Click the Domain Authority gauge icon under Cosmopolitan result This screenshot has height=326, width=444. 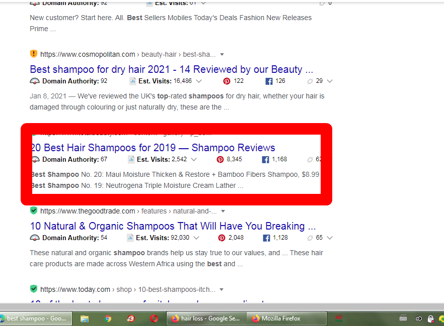[x=34, y=81]
